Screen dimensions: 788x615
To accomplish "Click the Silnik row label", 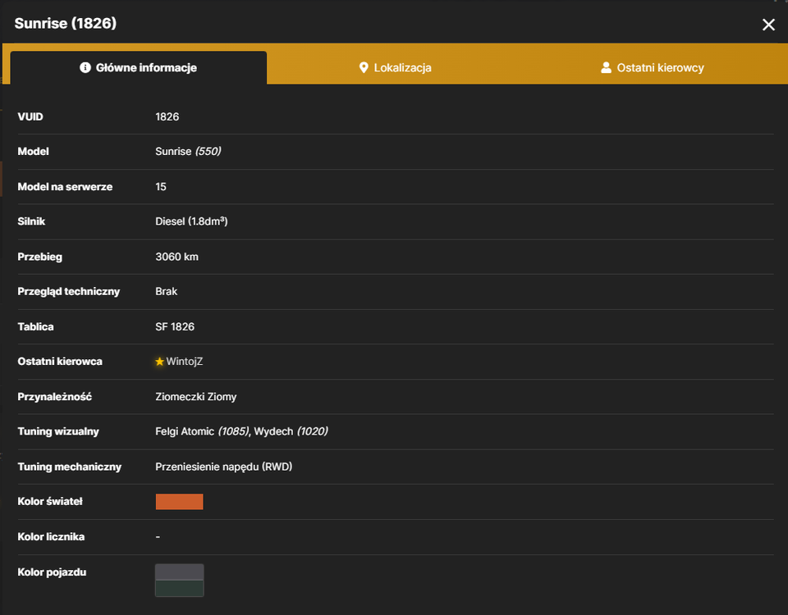I will coord(31,221).
